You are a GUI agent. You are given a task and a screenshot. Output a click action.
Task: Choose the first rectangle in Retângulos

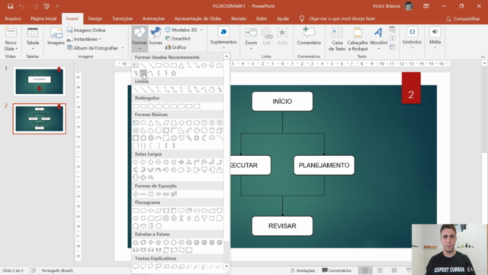(x=136, y=106)
